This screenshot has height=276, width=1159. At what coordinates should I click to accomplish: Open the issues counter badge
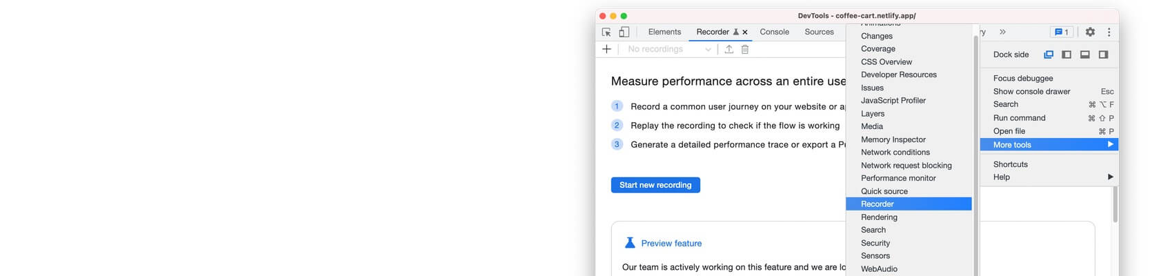[x=1062, y=32]
